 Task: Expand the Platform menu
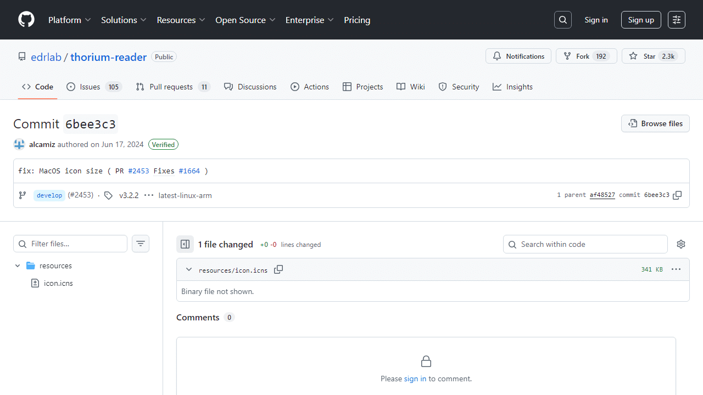pos(69,20)
